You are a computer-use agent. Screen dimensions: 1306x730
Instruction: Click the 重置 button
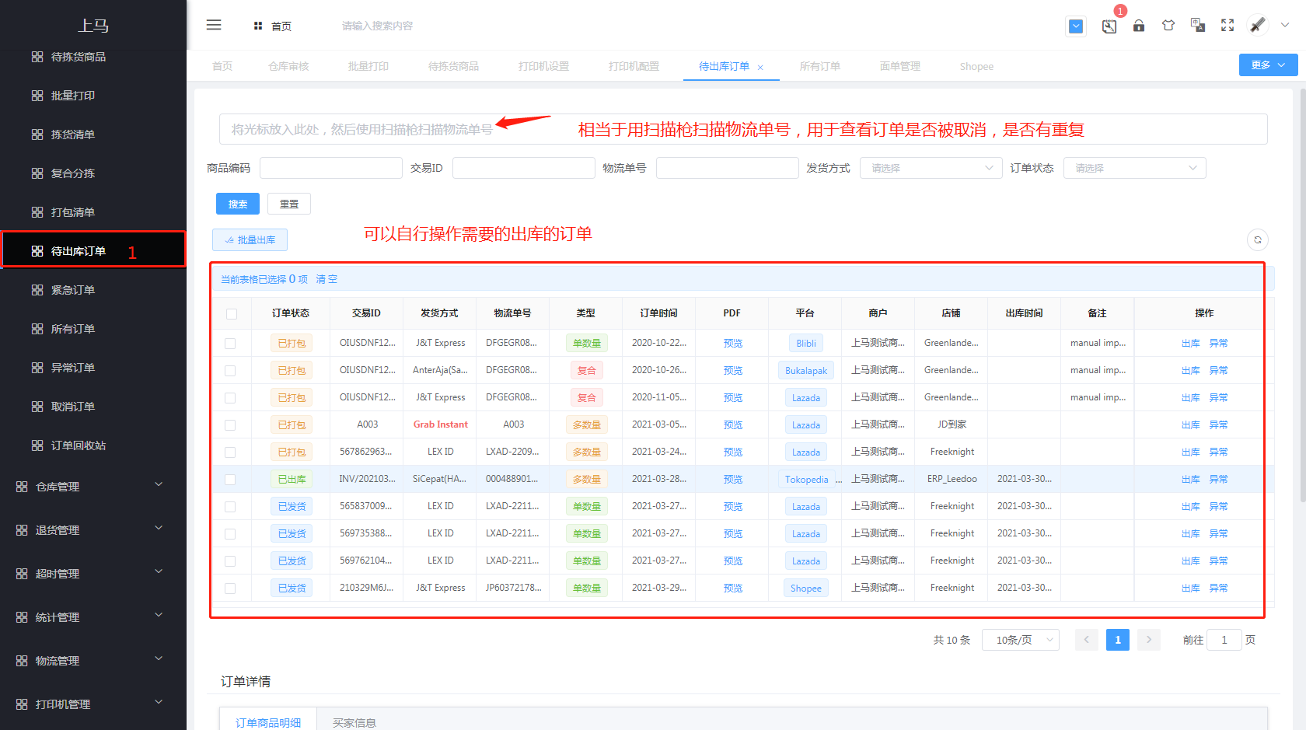(x=289, y=204)
